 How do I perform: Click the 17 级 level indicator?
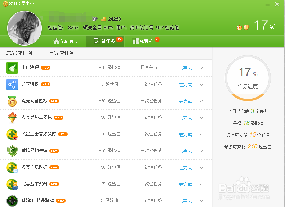pyautogui.click(x=265, y=26)
